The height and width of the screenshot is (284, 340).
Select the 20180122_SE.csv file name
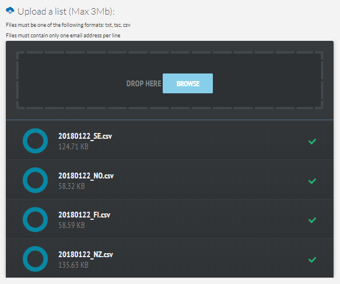coord(85,136)
